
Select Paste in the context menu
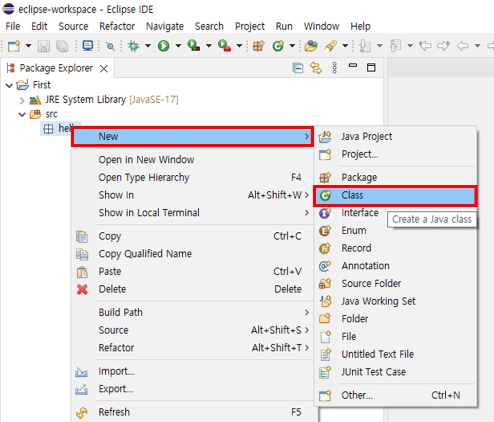pyautogui.click(x=192, y=271)
